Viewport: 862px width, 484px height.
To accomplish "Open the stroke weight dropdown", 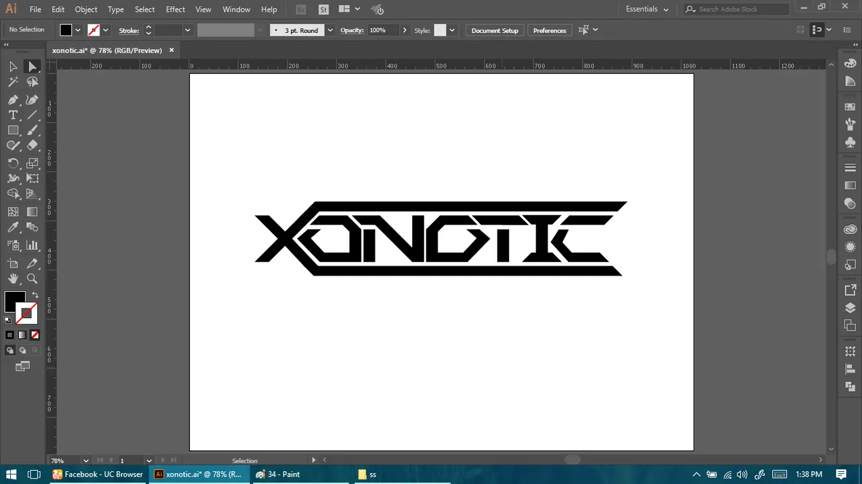I will coord(187,30).
